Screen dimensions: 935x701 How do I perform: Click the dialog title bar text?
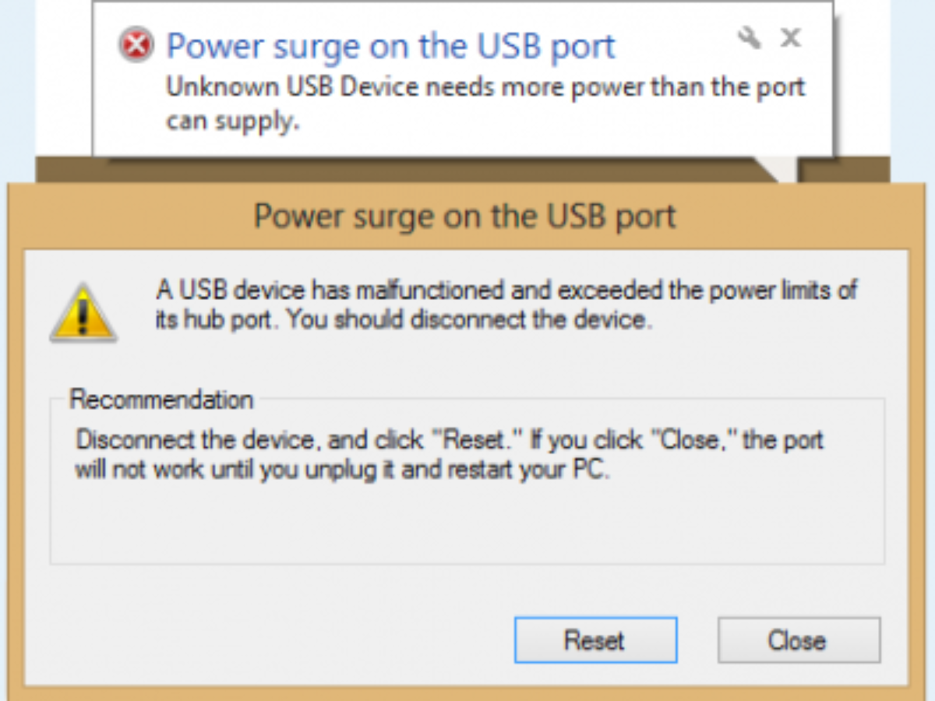click(x=465, y=216)
